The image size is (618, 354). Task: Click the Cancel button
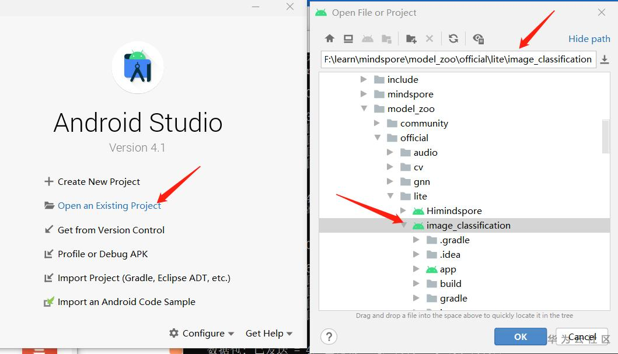click(582, 337)
